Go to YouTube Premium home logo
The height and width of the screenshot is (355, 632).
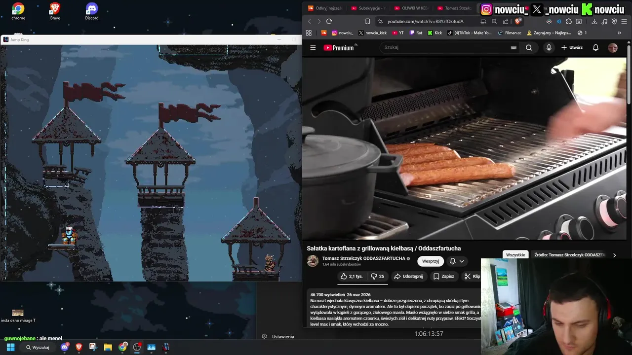point(340,47)
